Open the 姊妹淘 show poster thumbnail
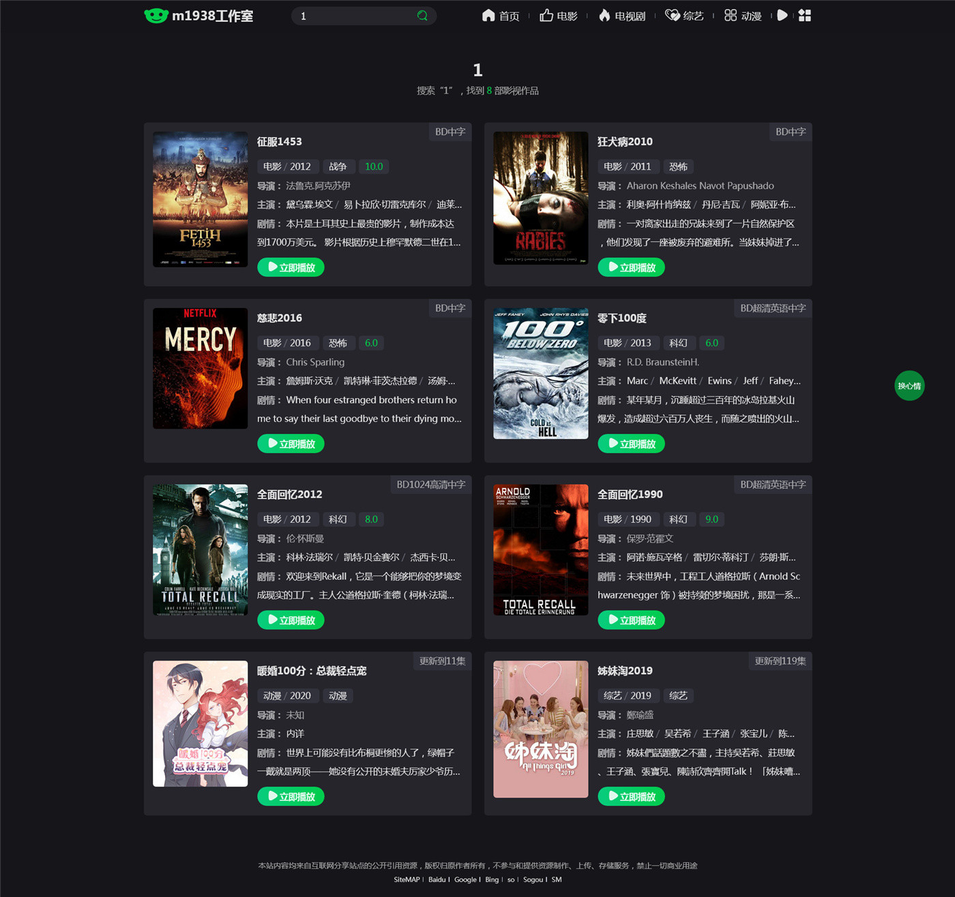Screen dimensions: 955x897 tap(541, 729)
